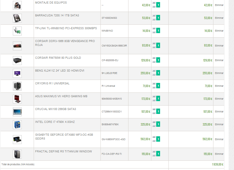Decrease quantity of Montaje de Equipos
234x170 pixels.
click(154, 7)
